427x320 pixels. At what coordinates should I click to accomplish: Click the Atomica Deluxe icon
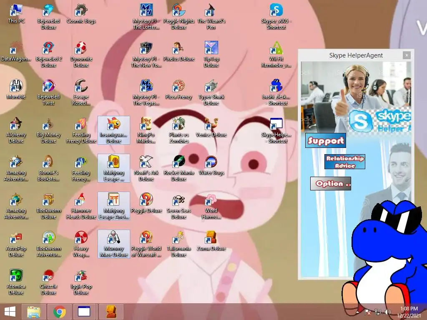(16, 282)
